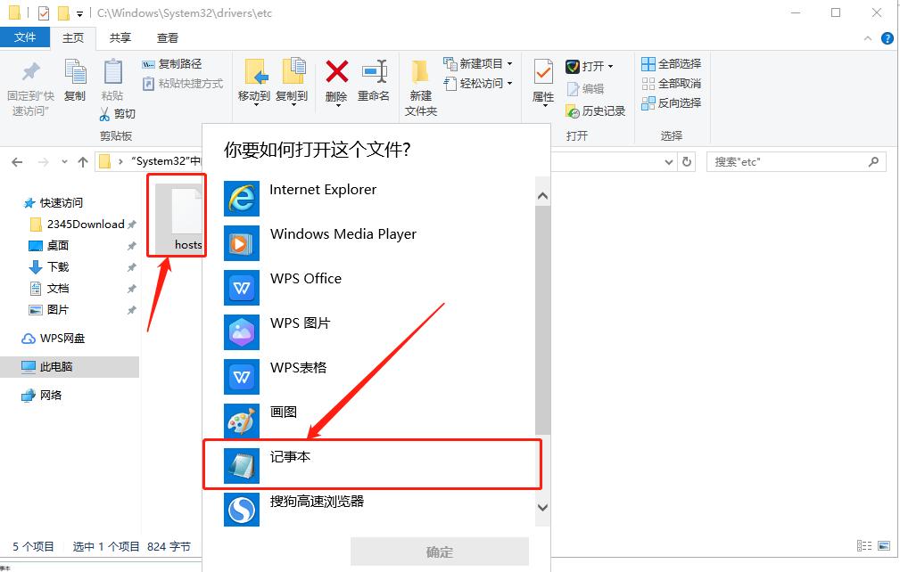The image size is (900, 572).
Task: Click 历史记录 in the ribbon
Action: pos(596,111)
